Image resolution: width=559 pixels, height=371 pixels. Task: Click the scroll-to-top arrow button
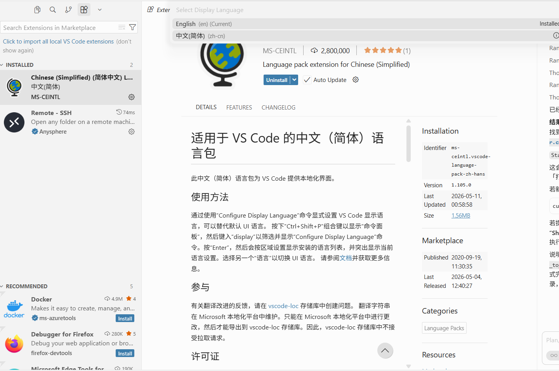coord(385,351)
